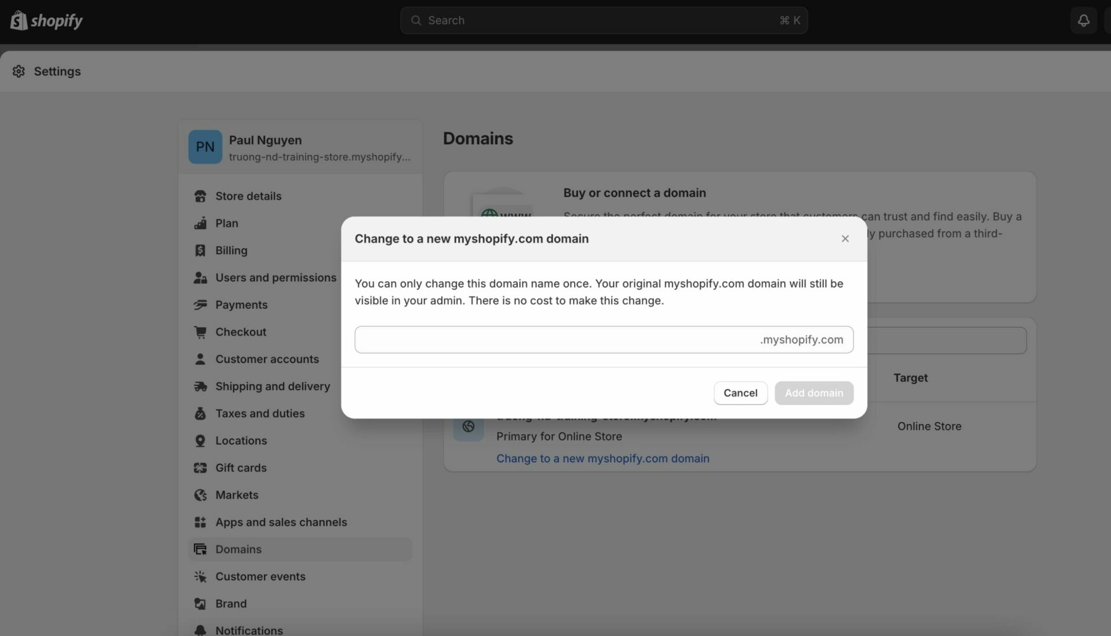The image size is (1111, 636).
Task: Open Customer events settings
Action: [x=300, y=577]
